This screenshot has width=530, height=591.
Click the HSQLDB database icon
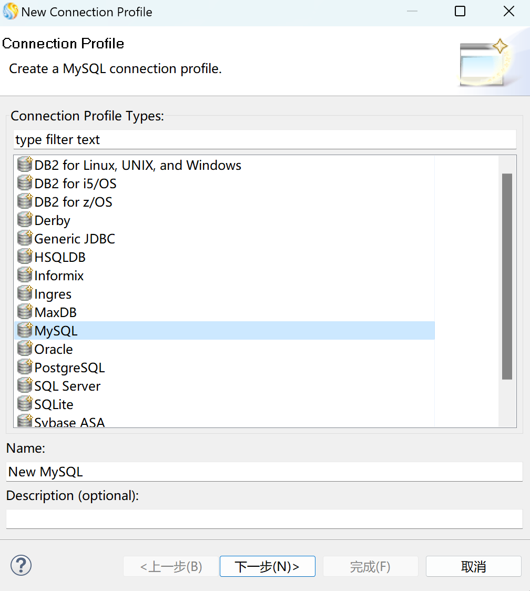pos(25,257)
